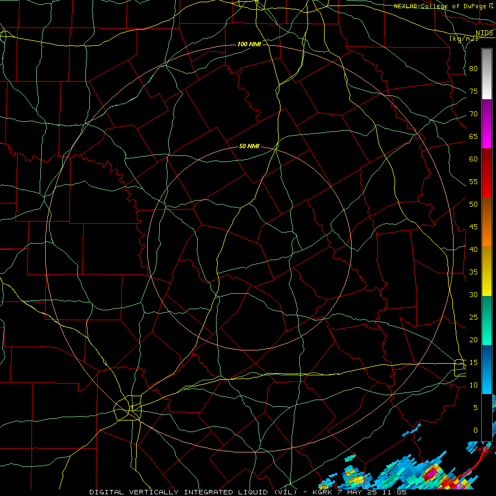Click the KGRK station identifier in the caption

point(323,492)
